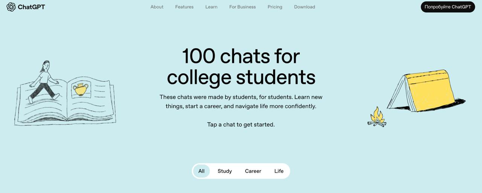Click the yellow vase picture in the book
The width and height of the screenshot is (482, 193).
pyautogui.click(x=81, y=90)
